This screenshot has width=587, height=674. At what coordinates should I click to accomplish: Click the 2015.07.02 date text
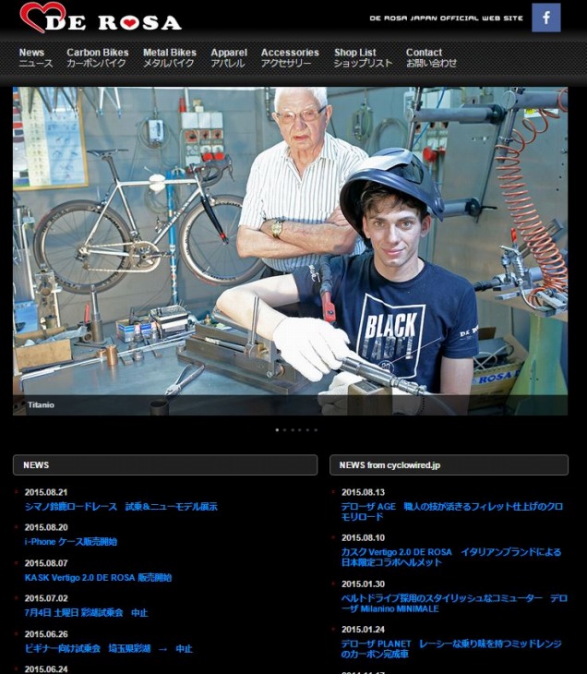tap(46, 598)
